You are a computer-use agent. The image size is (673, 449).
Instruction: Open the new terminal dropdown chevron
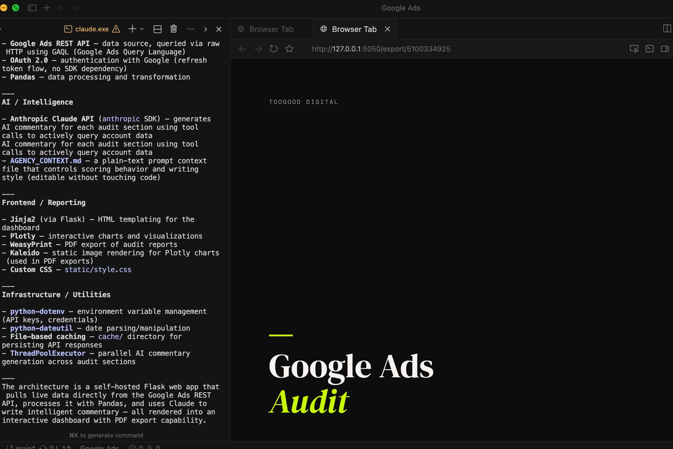[141, 29]
